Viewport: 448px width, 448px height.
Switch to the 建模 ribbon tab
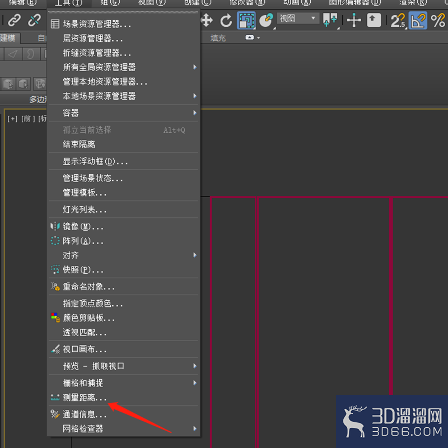tap(8, 38)
